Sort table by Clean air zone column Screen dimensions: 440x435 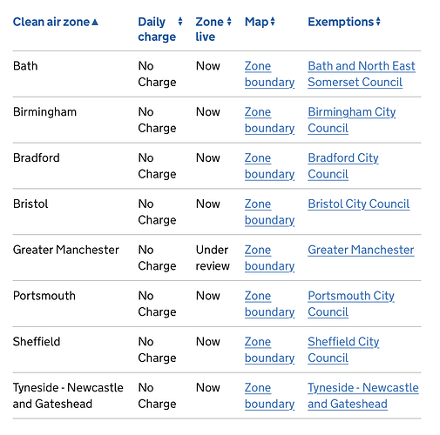[56, 22]
